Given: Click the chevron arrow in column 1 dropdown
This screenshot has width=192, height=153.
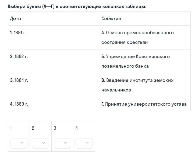Looking at the screenshot, I should coord(22,143).
